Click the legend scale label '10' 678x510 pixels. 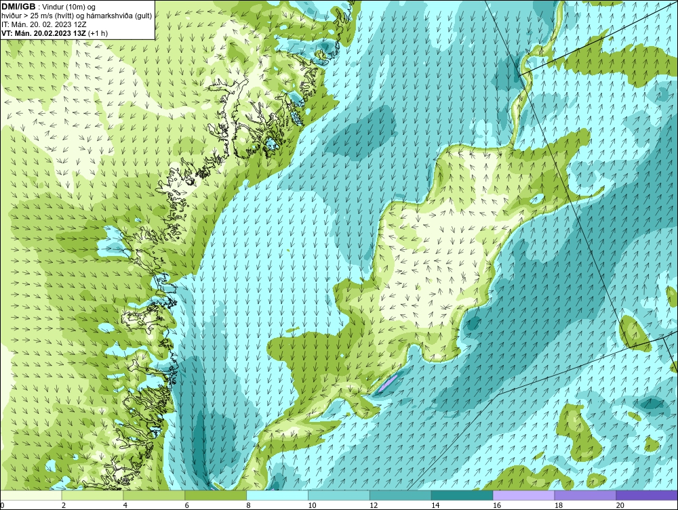coord(312,505)
